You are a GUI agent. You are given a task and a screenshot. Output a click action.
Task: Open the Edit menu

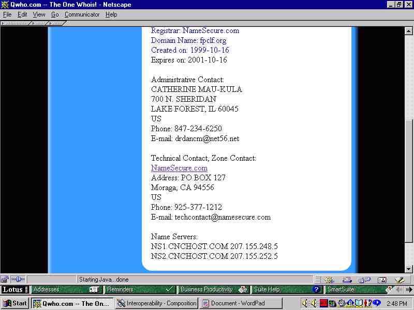(x=22, y=14)
